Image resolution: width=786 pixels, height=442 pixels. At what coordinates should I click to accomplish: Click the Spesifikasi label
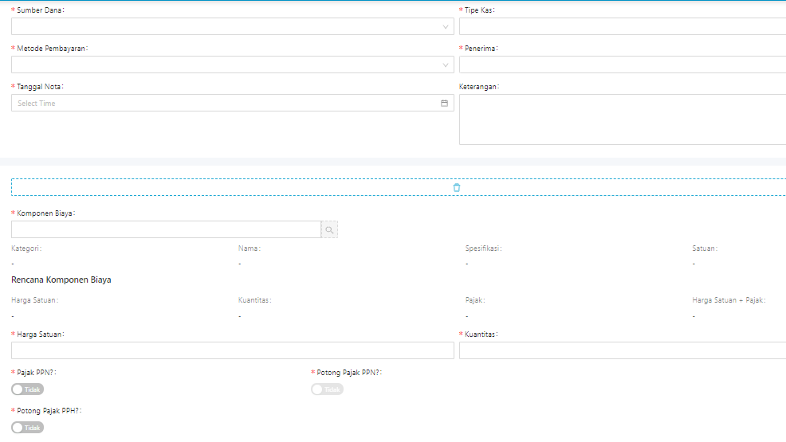click(483, 248)
